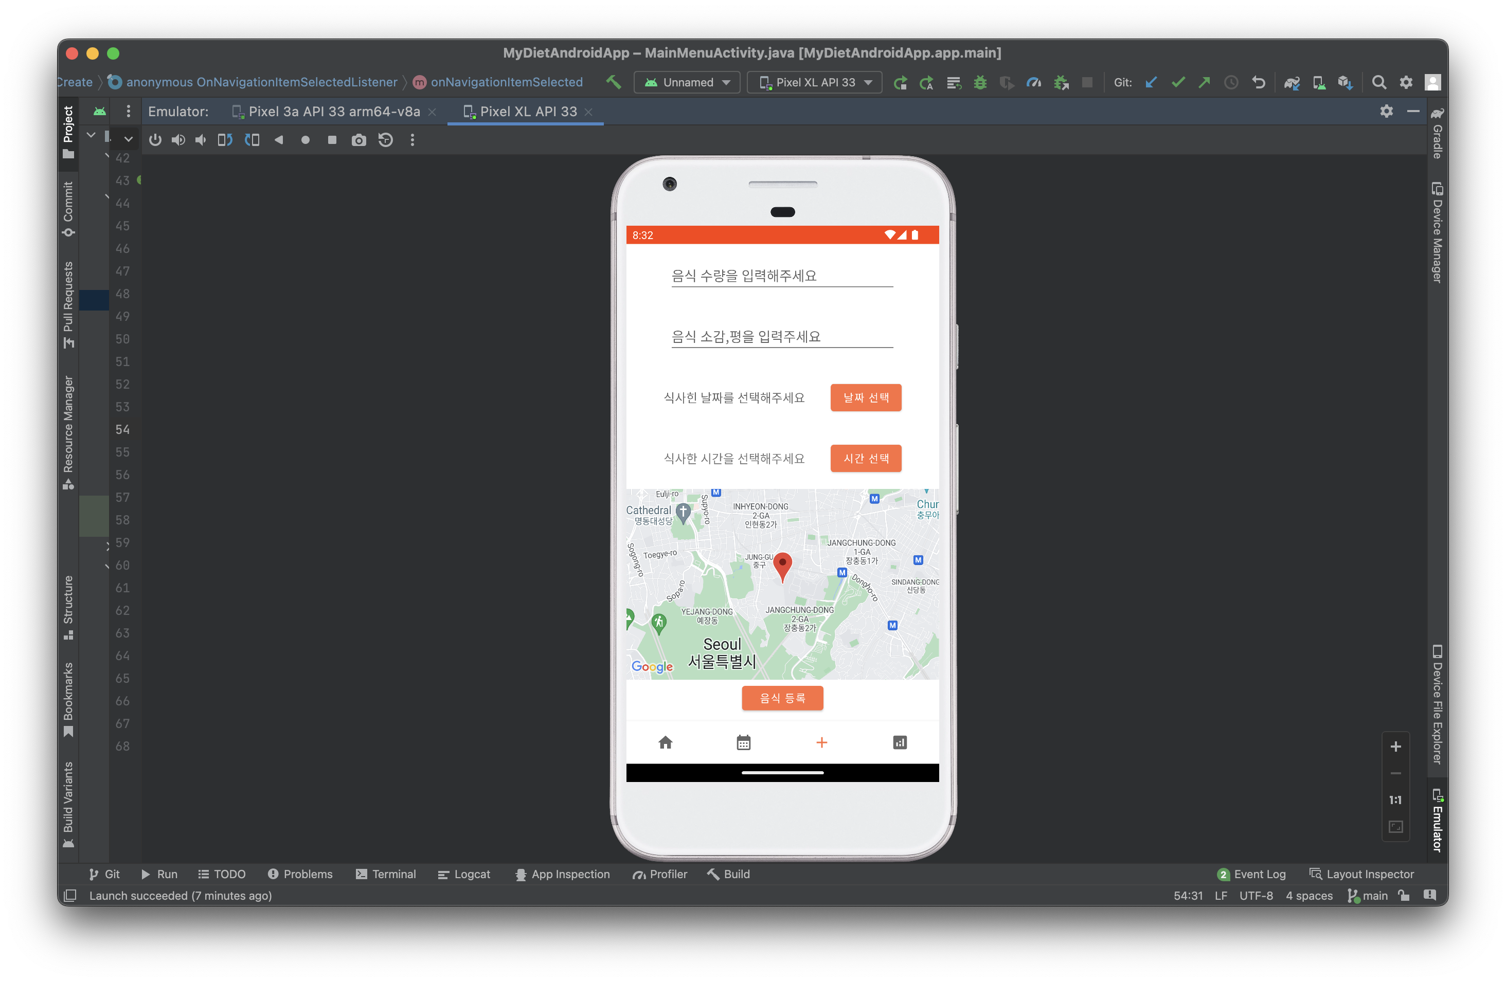Start app profiling with the Profiler gauge icon
The height and width of the screenshot is (982, 1506).
1034,82
